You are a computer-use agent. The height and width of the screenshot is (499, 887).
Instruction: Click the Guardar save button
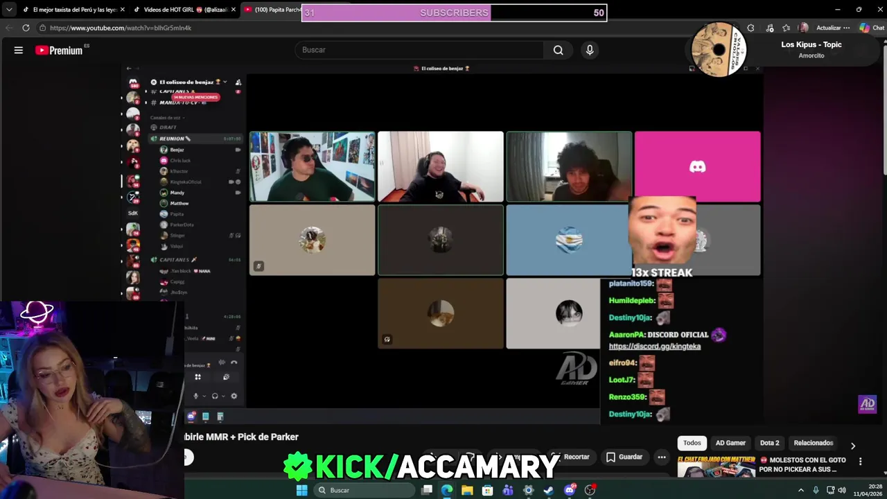[624, 457]
